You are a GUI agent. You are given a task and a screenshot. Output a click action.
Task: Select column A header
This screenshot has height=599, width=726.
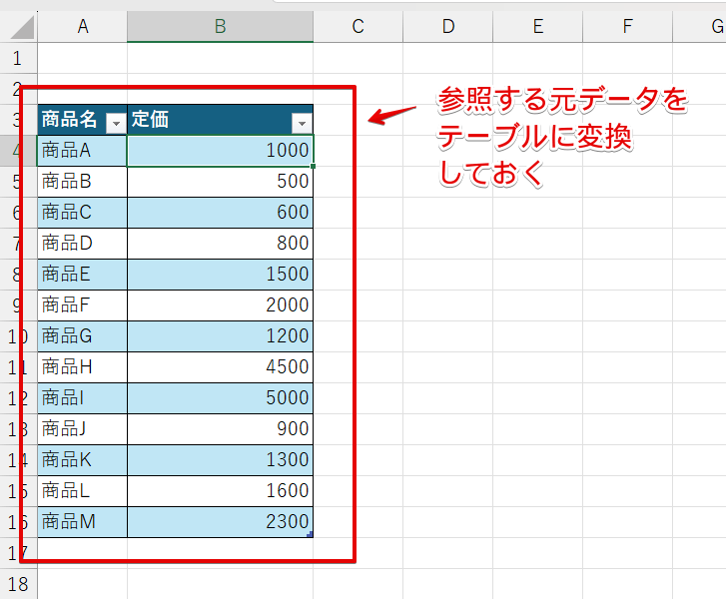coord(83,26)
